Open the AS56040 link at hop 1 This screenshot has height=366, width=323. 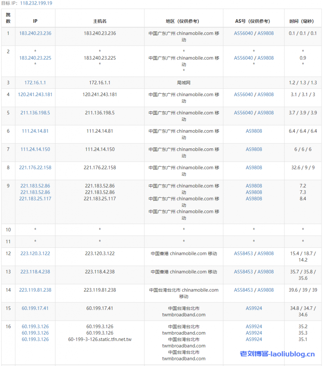[x=243, y=33]
